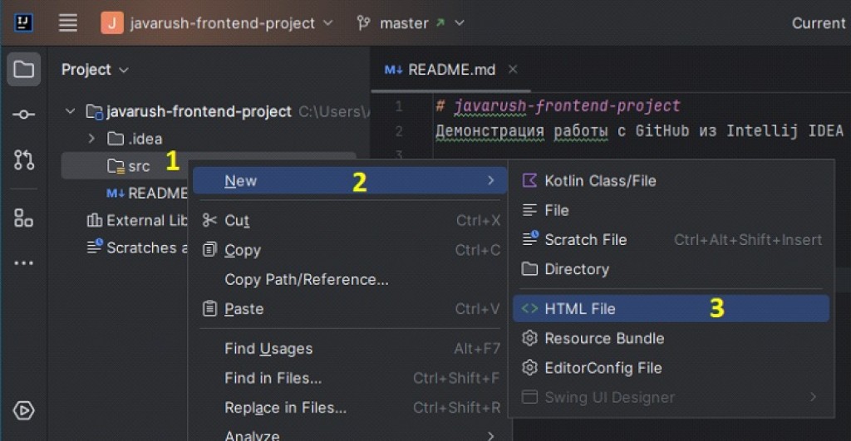Open the Project view dropdown

pos(95,70)
